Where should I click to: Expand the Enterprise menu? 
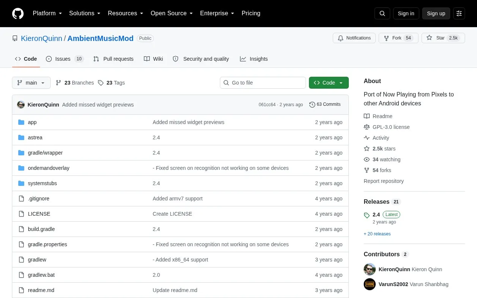(217, 13)
